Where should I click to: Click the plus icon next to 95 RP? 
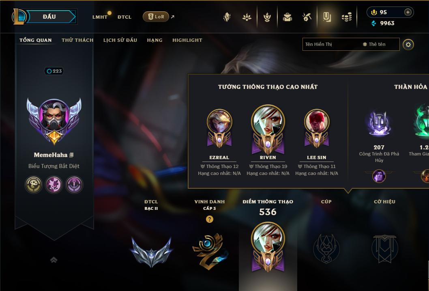pyautogui.click(x=408, y=12)
